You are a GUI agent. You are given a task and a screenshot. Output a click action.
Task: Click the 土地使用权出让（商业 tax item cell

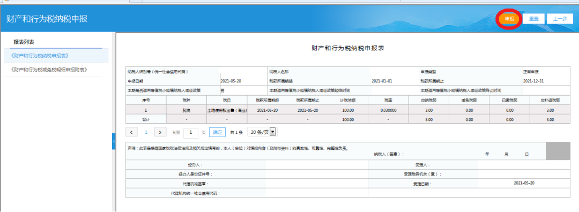click(x=227, y=110)
